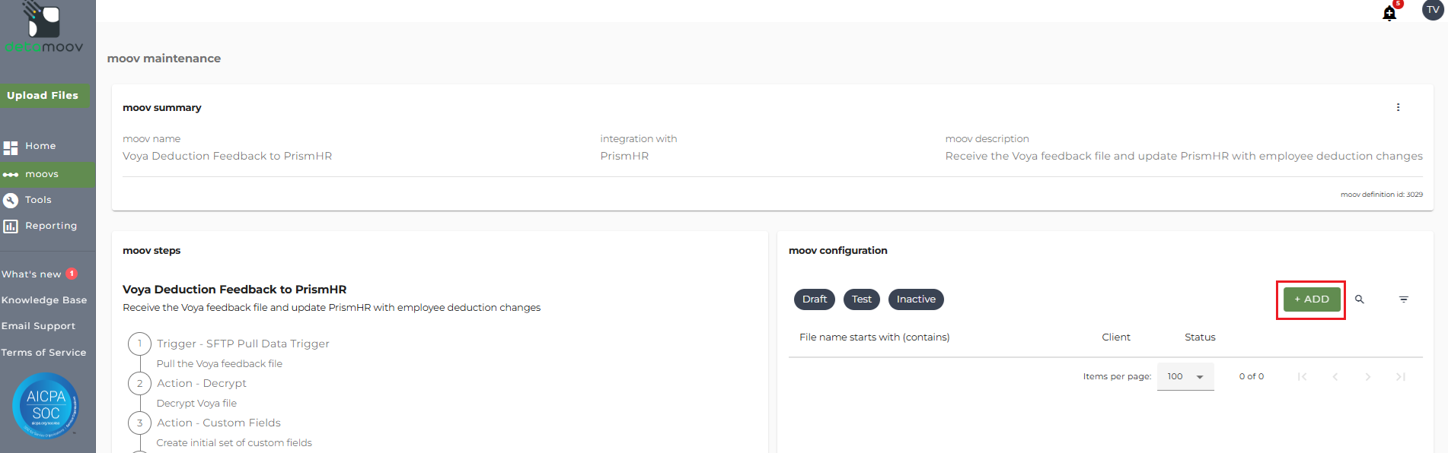
Task: Click the What's new badge count
Action: click(72, 274)
